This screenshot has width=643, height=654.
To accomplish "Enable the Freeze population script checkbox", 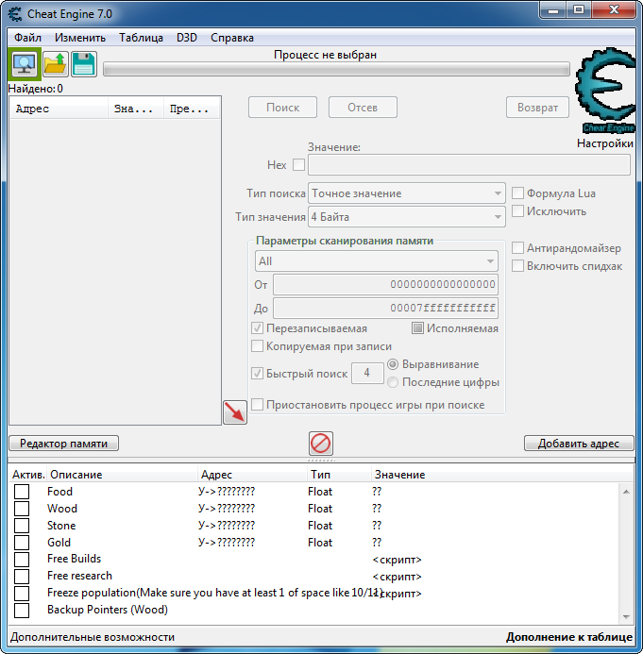I will (22, 593).
